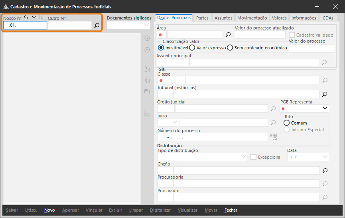Open the Área lookup magnifier
This screenshot has height=218, width=345.
pyautogui.click(x=228, y=35)
